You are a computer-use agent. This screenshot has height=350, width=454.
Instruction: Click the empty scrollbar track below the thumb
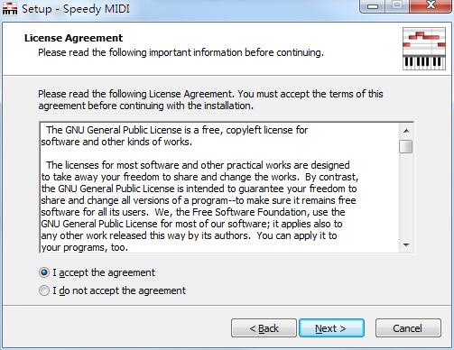(406, 196)
